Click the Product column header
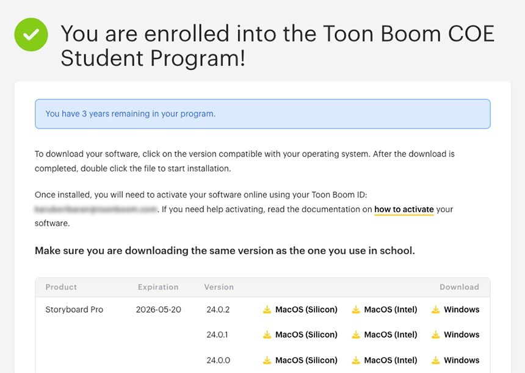The image size is (525, 373). (x=61, y=287)
